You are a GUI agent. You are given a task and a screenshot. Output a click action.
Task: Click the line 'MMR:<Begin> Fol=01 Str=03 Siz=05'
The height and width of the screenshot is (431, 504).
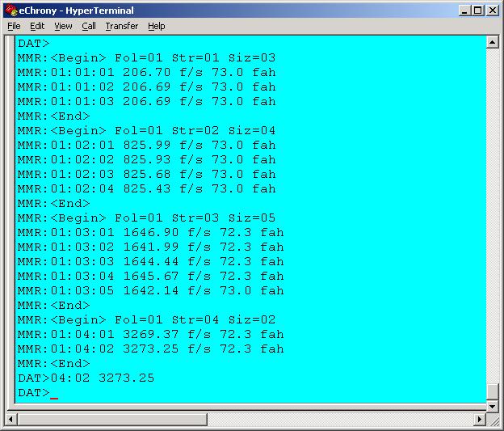click(x=146, y=218)
